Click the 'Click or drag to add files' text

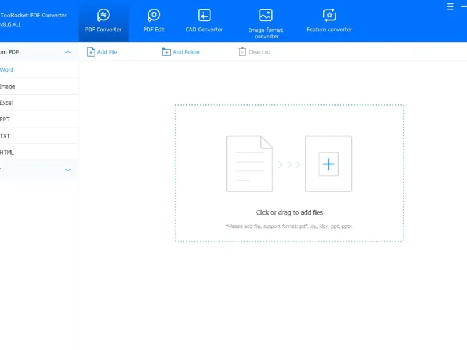click(x=290, y=212)
